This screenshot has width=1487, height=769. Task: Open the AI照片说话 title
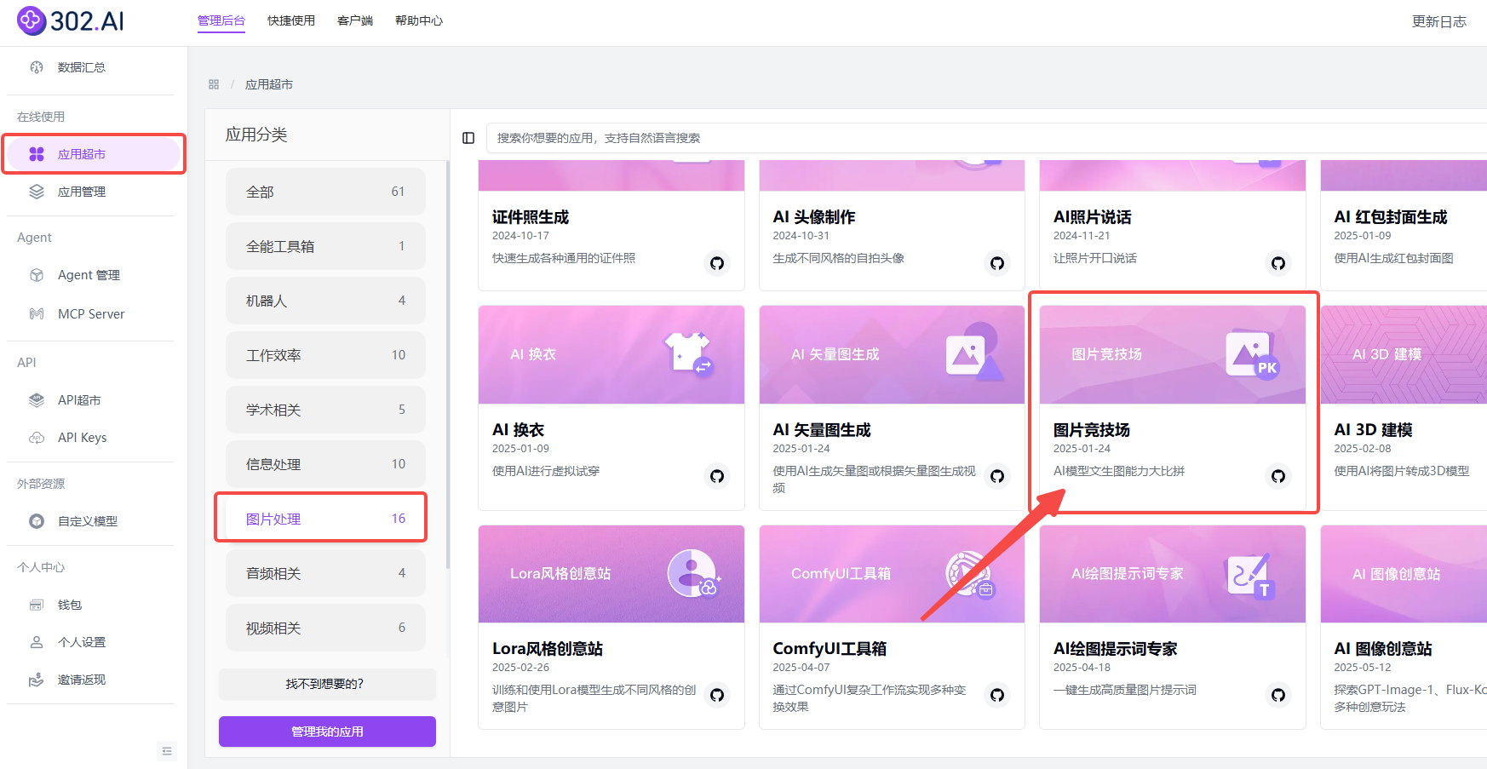1093,217
